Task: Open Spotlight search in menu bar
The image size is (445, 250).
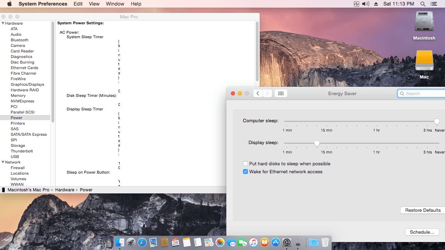Action: pos(423,4)
